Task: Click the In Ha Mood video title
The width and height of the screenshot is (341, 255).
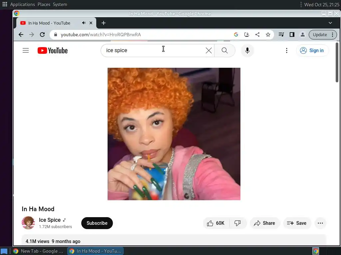Action: (38, 209)
